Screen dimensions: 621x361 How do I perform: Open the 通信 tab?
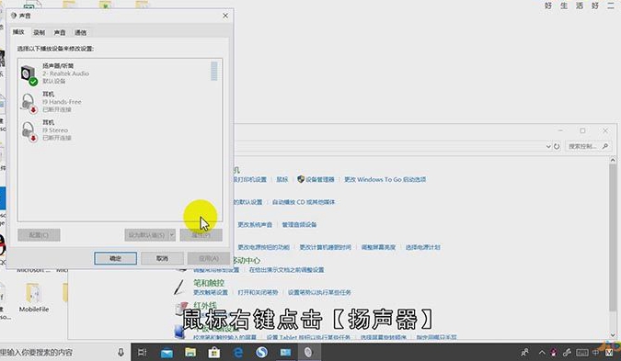coord(80,33)
